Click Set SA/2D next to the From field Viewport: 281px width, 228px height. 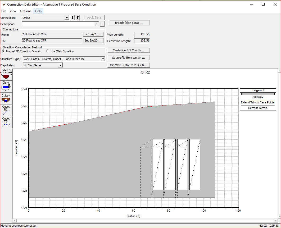[x=93, y=34]
